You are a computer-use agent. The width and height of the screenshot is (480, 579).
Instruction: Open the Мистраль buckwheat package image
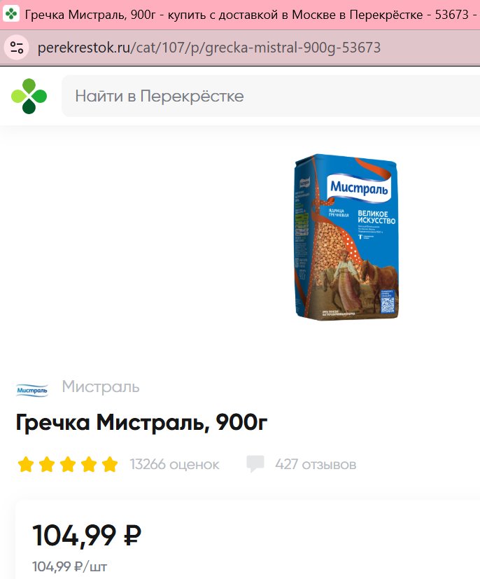point(346,237)
